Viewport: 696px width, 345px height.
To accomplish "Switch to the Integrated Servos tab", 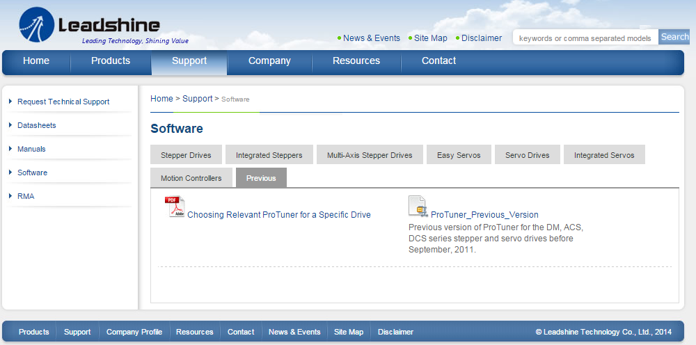I will click(x=604, y=154).
